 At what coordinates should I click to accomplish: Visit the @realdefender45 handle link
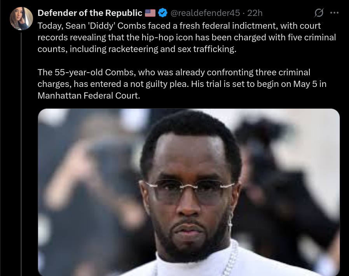pos(205,13)
